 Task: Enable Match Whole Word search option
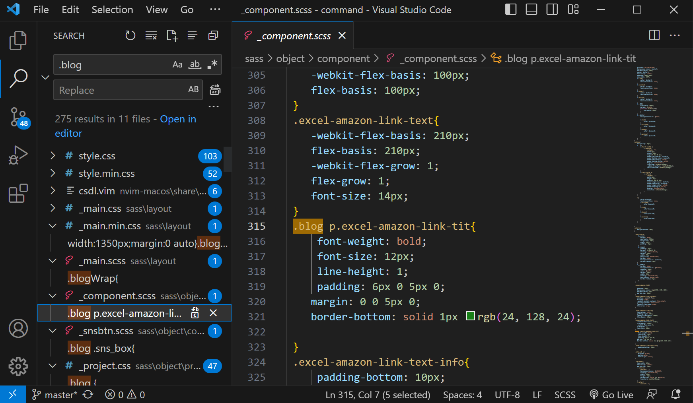(195, 64)
